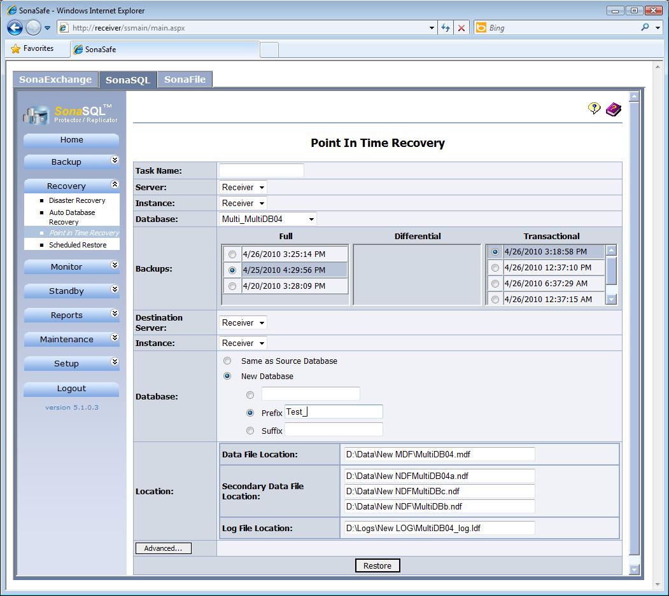Select the 4/26/2010 3:25:14 PM full backup
Viewport: 669px width, 596px height.
pos(232,254)
